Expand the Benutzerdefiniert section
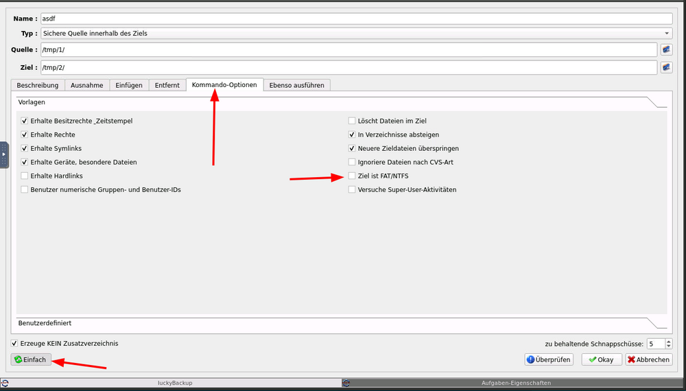The width and height of the screenshot is (686, 391). [x=341, y=323]
